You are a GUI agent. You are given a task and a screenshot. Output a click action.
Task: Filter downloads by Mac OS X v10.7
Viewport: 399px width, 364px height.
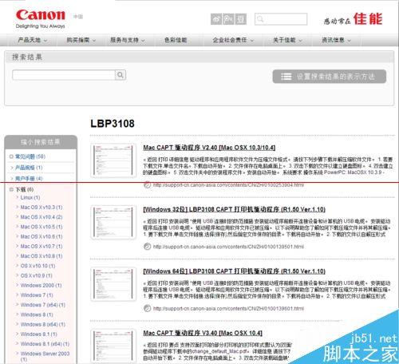pyautogui.click(x=41, y=247)
